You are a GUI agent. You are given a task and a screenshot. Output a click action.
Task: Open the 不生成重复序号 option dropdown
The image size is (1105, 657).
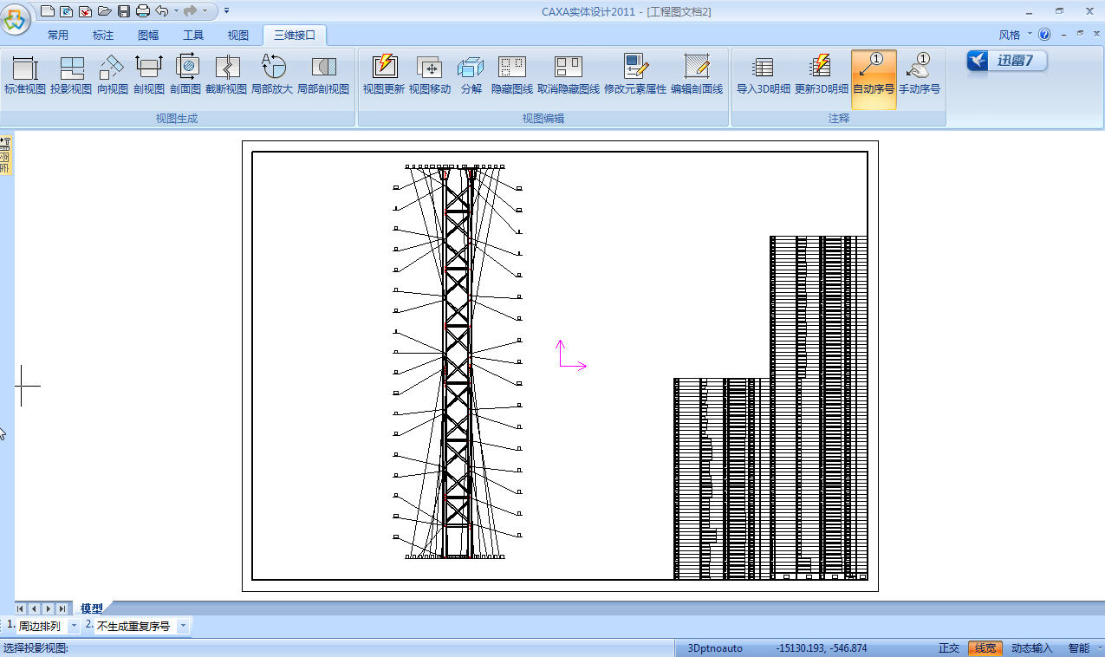tap(184, 626)
